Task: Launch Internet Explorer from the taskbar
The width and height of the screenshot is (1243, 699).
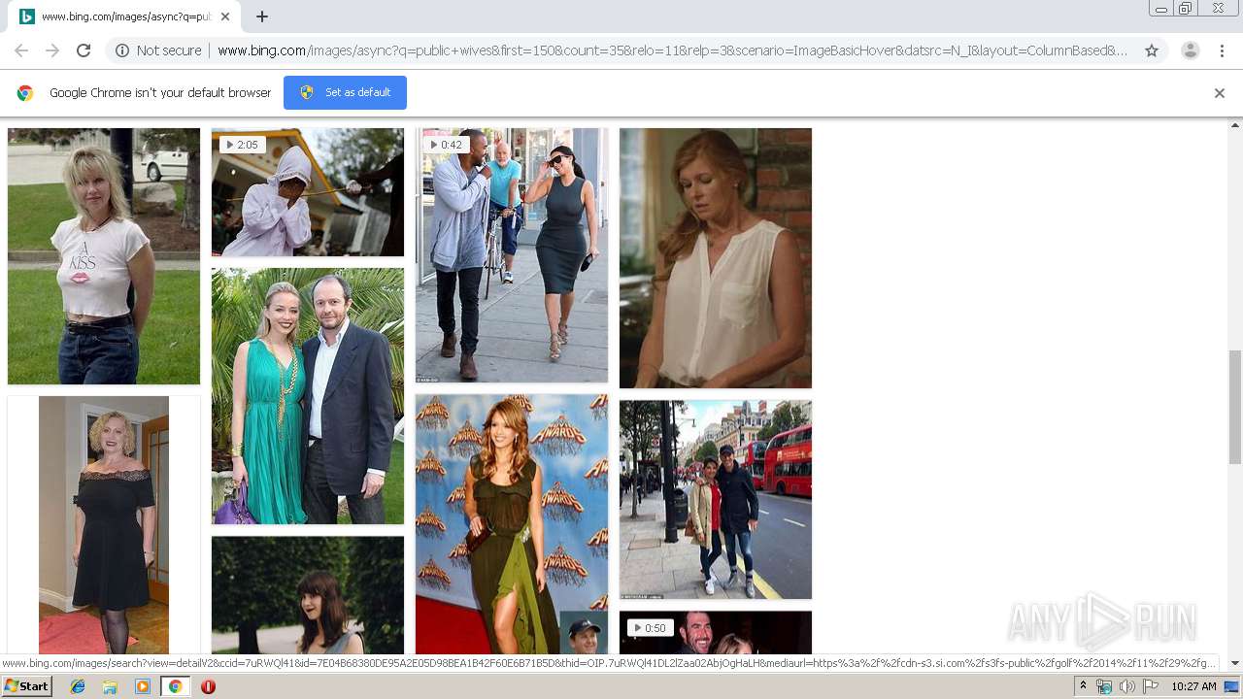Action: [x=78, y=686]
